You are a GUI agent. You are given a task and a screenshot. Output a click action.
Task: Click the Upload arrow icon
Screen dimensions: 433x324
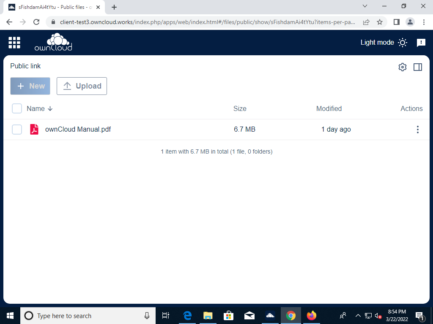tap(67, 86)
